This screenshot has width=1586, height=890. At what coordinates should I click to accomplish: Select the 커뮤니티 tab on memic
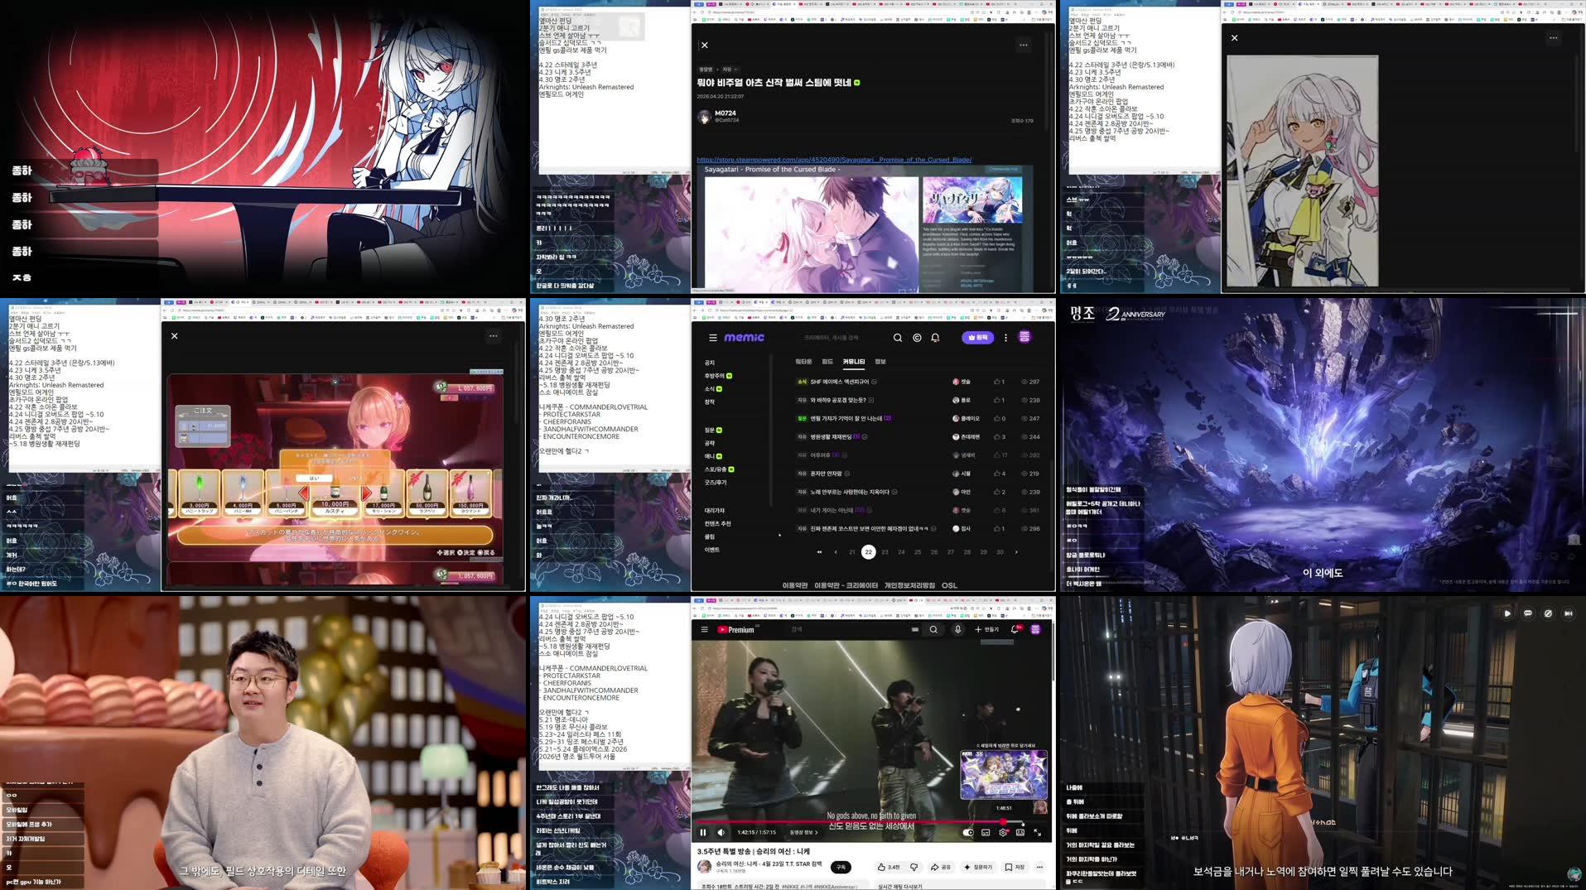(x=854, y=362)
